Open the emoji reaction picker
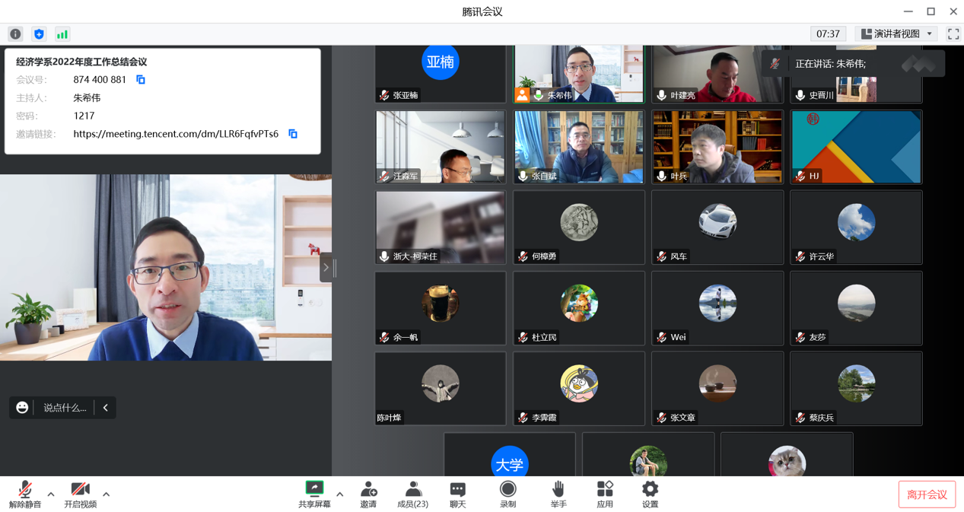Image resolution: width=964 pixels, height=512 pixels. 22,408
